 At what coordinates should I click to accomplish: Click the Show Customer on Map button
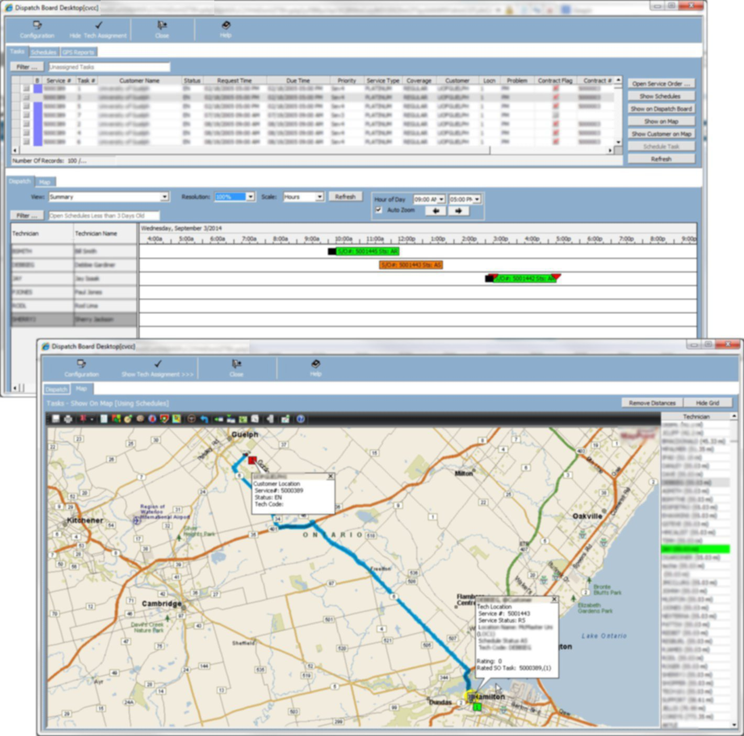pyautogui.click(x=661, y=133)
